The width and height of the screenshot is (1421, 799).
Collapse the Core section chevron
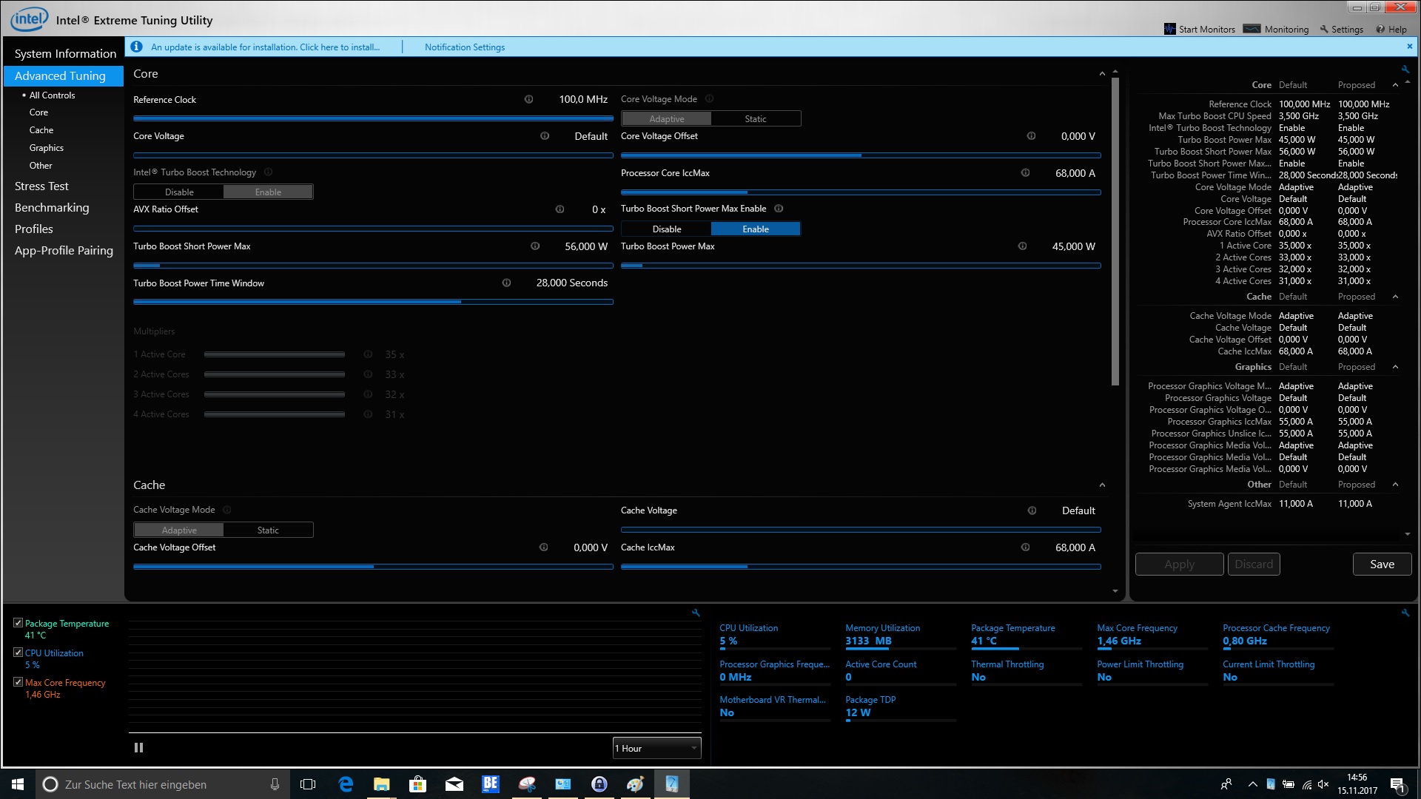pos(1102,74)
